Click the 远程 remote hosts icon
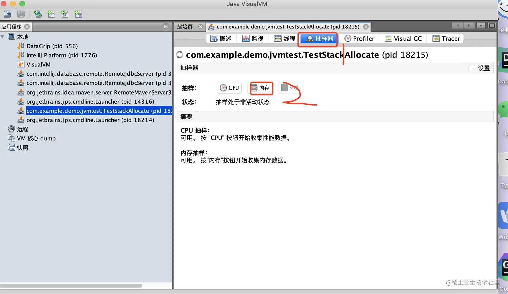508x294 pixels. pos(11,129)
